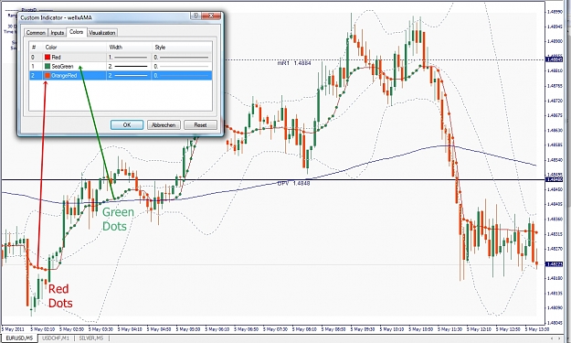Confirm the dialog with OK
The image size is (571, 343).
127,124
